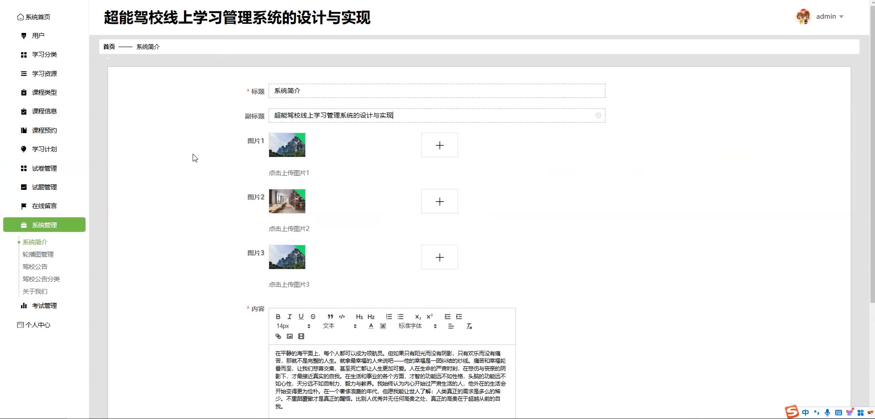Click the 首页 breadcrumb link

click(x=109, y=47)
